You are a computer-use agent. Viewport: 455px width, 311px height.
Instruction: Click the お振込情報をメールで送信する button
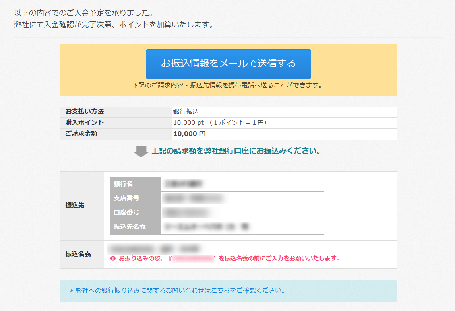pos(228,64)
